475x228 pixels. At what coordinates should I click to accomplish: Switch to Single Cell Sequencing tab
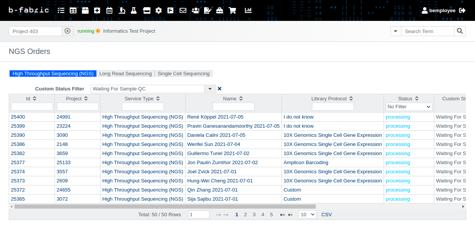(184, 74)
